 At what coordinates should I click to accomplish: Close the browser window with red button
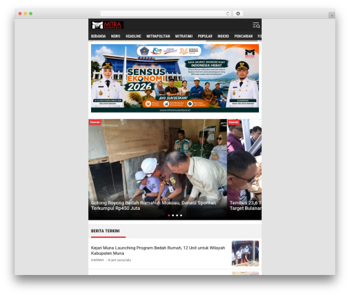click(x=20, y=13)
